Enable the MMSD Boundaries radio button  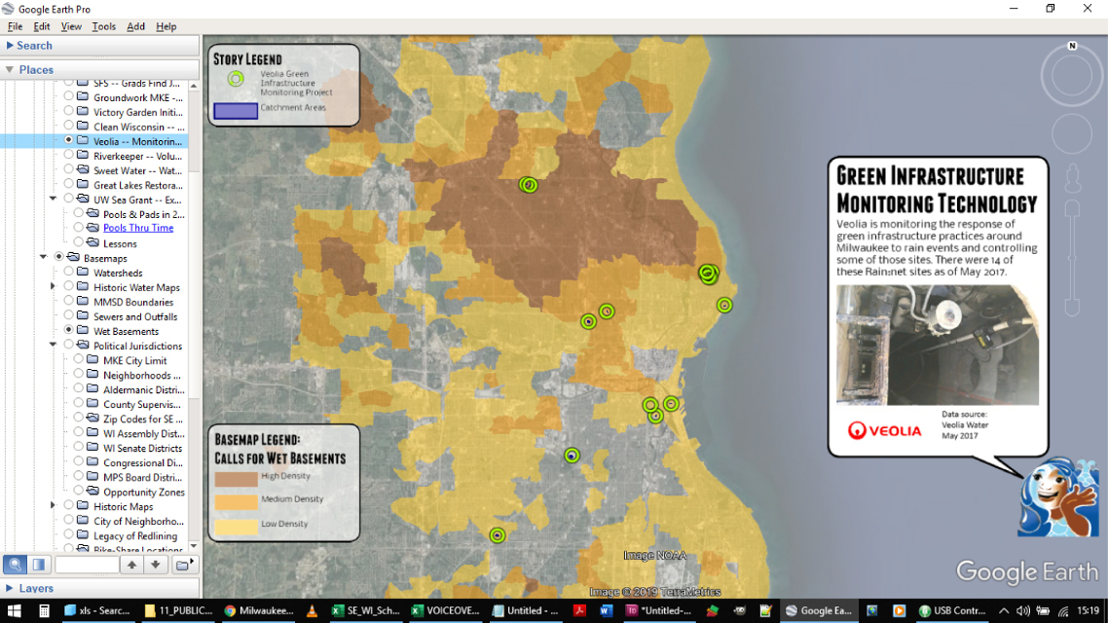click(67, 301)
